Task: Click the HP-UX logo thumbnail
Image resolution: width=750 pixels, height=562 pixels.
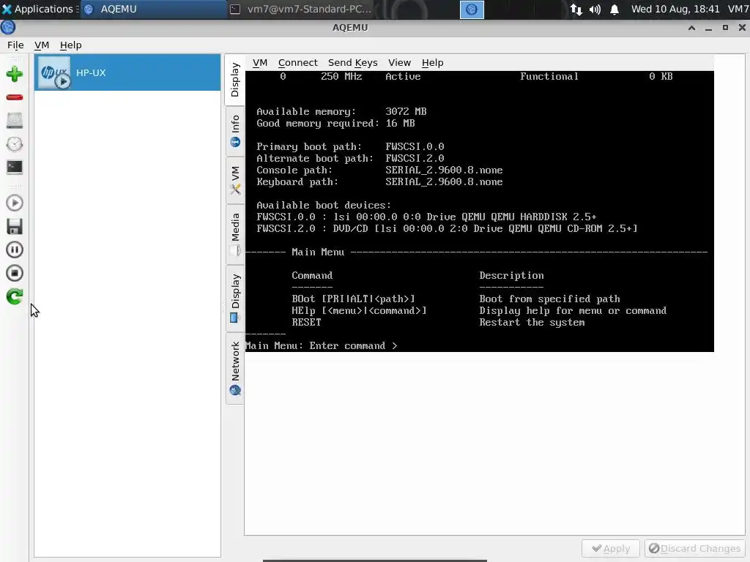Action: 54,72
